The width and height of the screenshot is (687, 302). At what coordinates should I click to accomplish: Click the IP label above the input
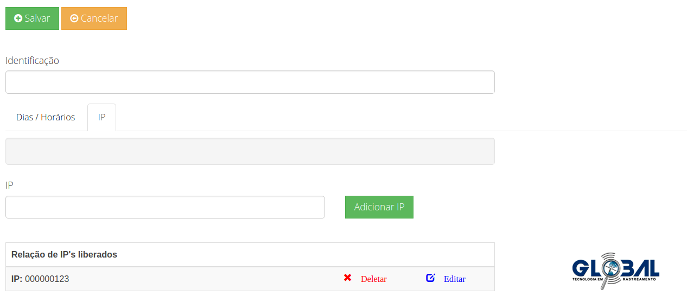point(9,185)
